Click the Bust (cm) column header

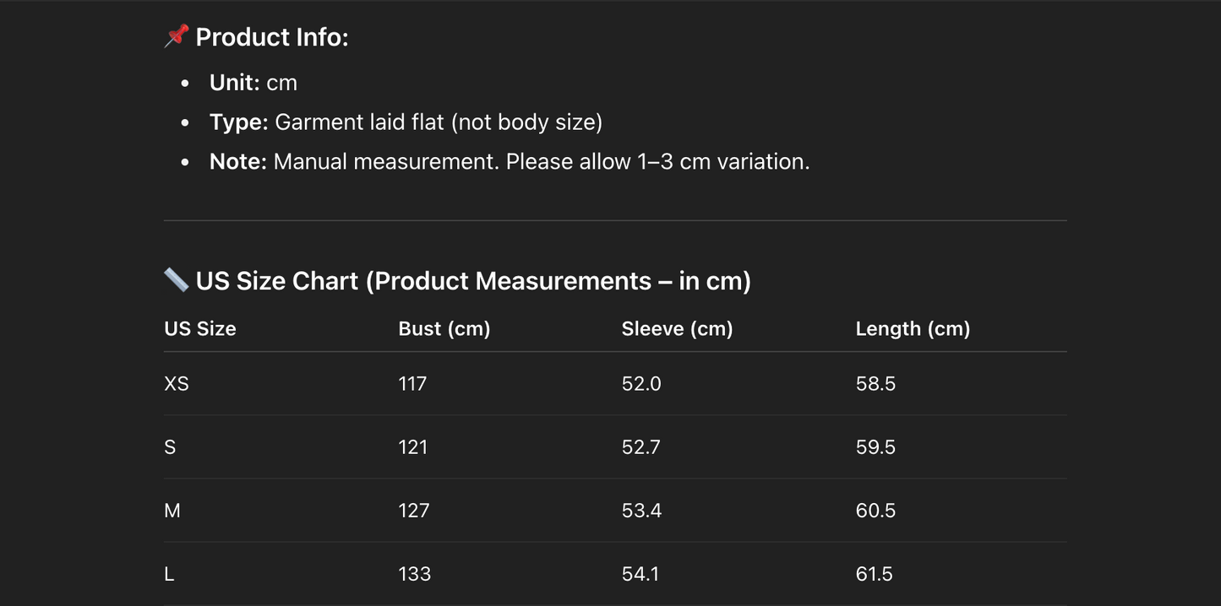(x=444, y=328)
